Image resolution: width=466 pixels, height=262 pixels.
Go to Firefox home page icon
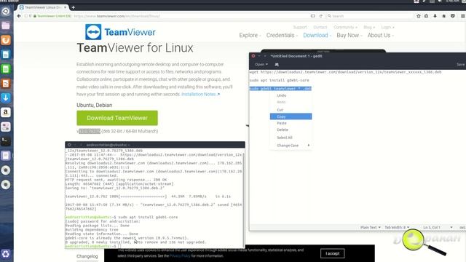click(x=444, y=16)
